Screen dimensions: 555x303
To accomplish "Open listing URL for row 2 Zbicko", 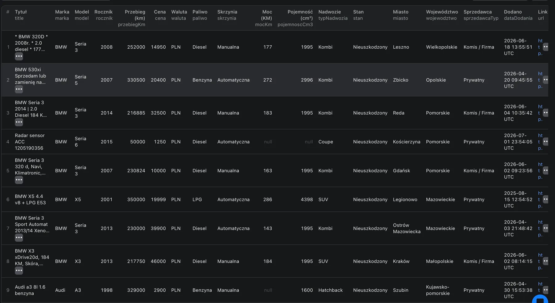I will (x=540, y=80).
